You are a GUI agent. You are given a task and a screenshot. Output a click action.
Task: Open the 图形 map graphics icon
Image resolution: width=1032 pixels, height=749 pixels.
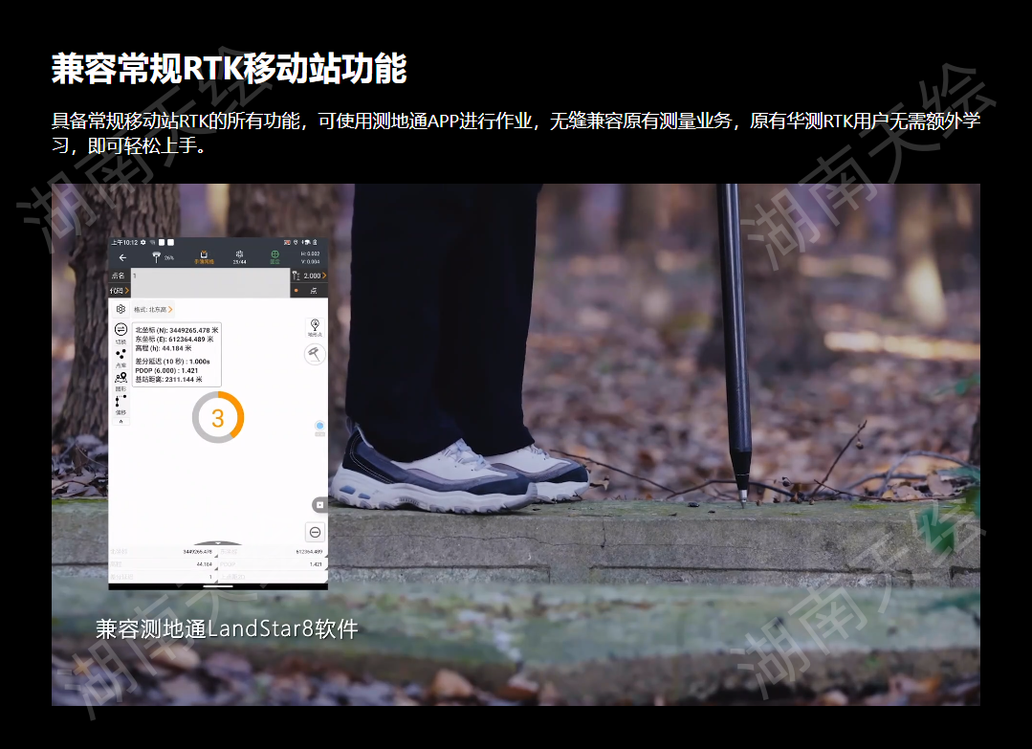coord(121,381)
